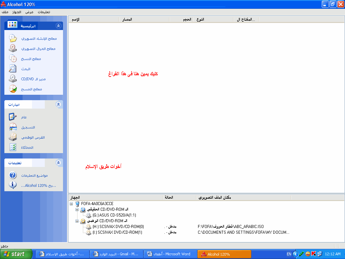Viewport: 345px width, 259px height.
Task: Click the التسجيل recording link
Action: 28,127
